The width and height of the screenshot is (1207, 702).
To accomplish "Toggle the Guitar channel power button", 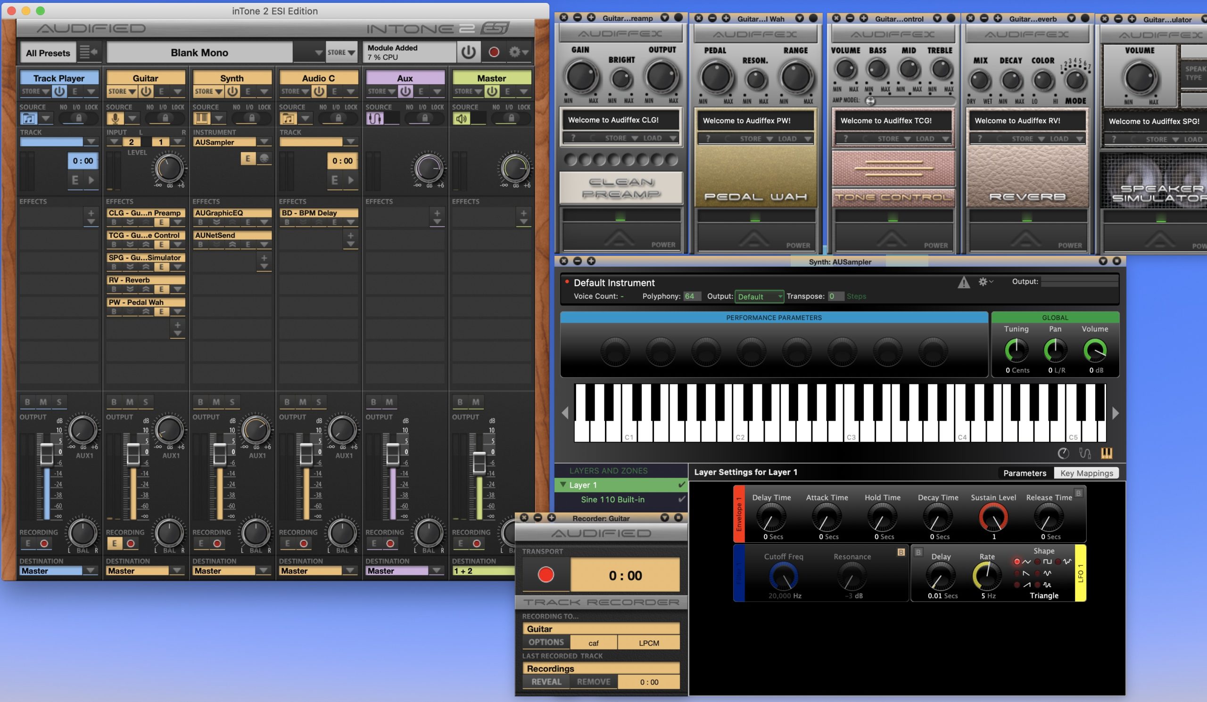I will (146, 91).
